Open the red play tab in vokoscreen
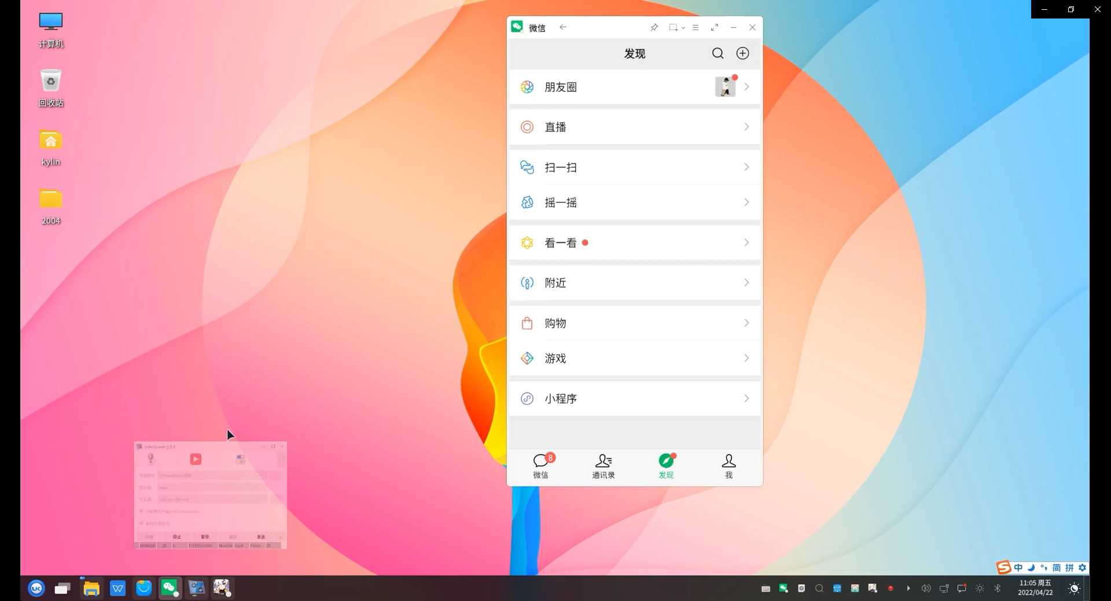 click(x=196, y=459)
